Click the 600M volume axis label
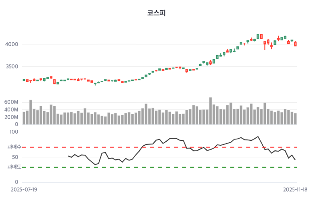Viewport: 313px width, 200px height. (11, 102)
